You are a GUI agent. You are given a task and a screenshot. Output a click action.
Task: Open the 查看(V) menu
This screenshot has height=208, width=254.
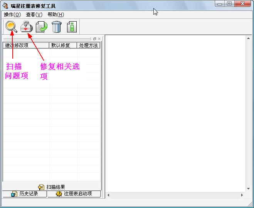(x=34, y=15)
